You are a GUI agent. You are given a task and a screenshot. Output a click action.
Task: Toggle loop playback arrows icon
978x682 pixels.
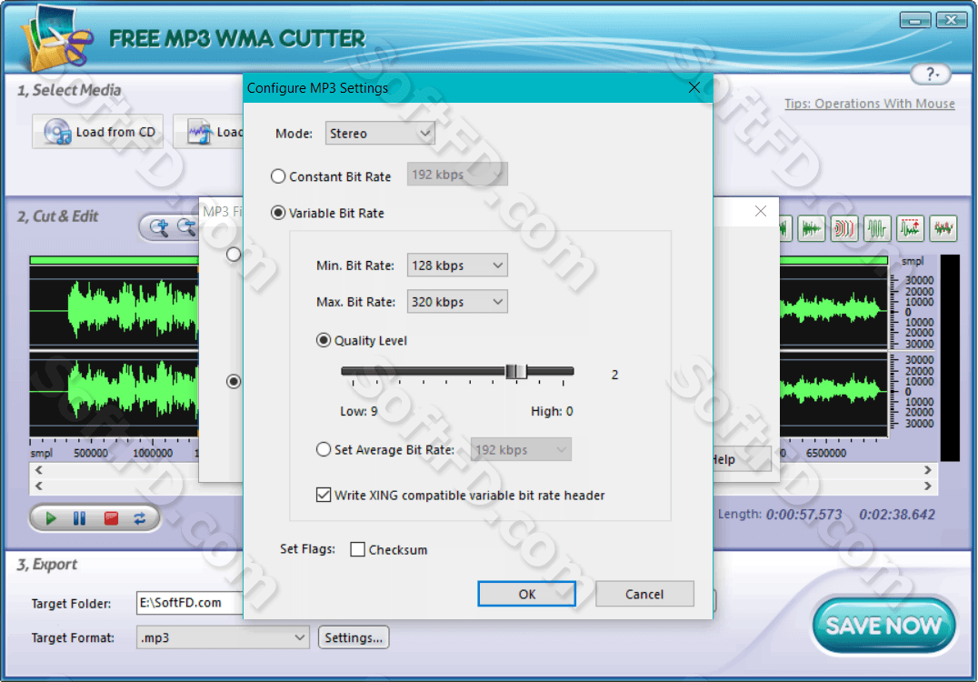140,518
